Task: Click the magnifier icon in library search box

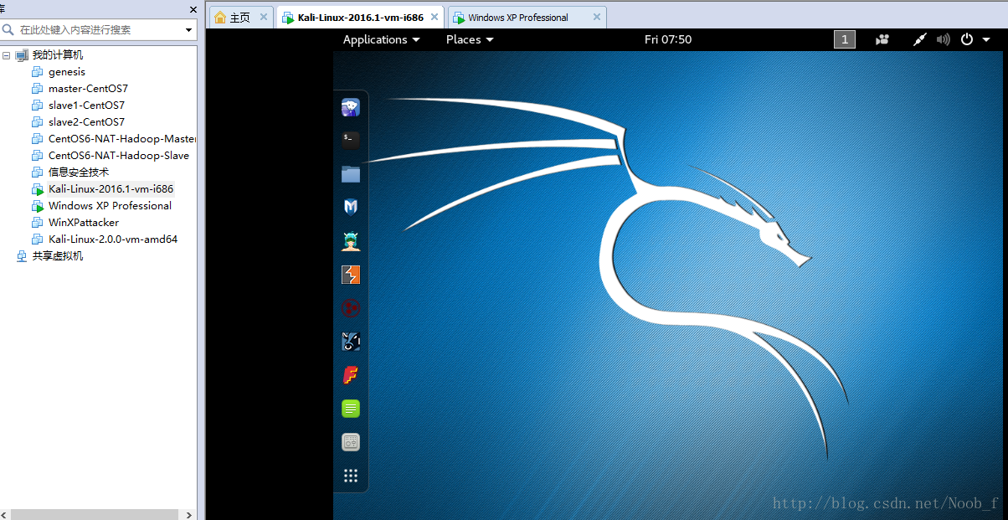Action: [x=8, y=29]
